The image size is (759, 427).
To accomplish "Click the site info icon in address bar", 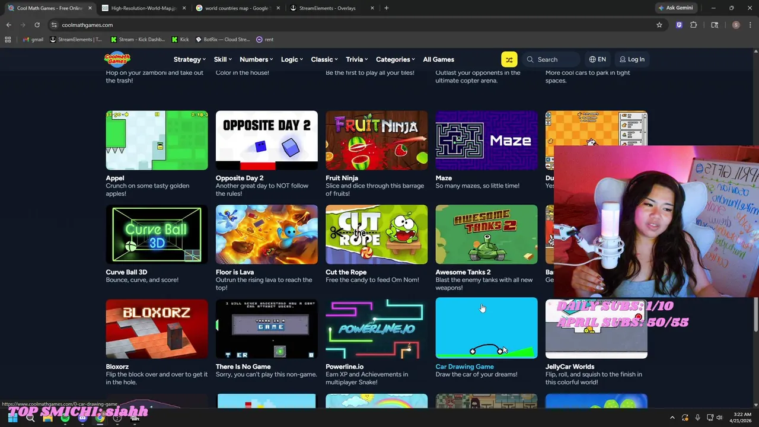I will point(54,25).
